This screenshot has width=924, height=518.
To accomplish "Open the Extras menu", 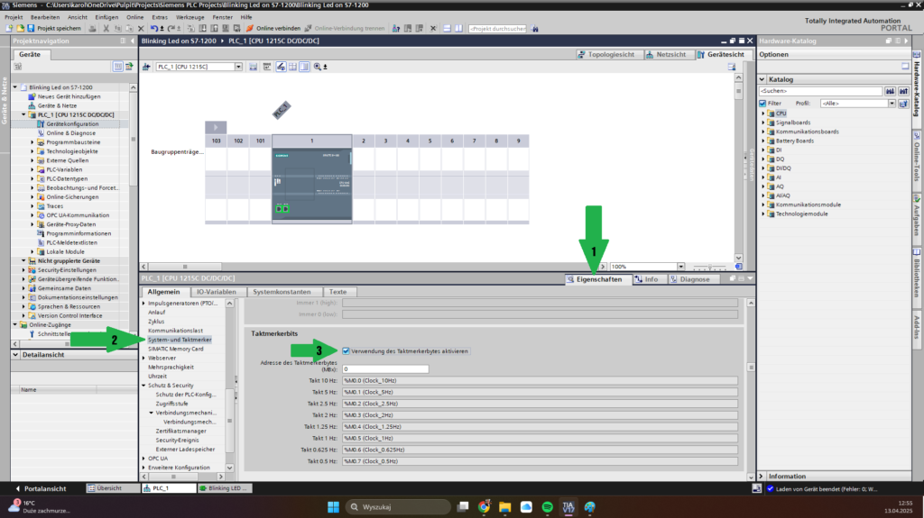I will [159, 17].
